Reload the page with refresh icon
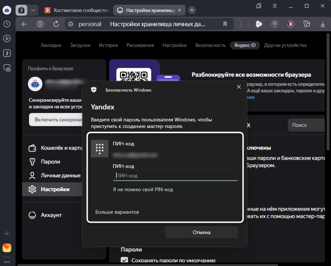Viewport: 331px width, 266px height. [x=56, y=24]
